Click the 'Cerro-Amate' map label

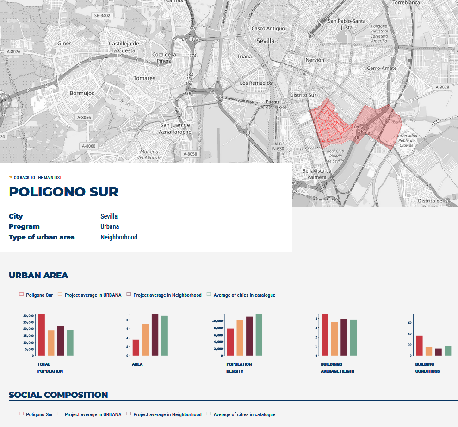click(382, 68)
